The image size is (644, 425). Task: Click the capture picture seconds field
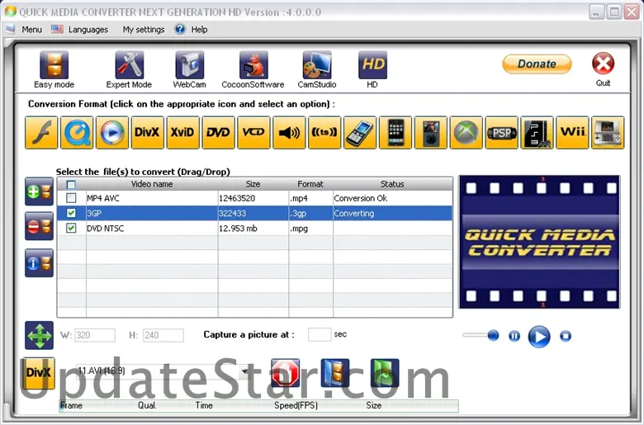[x=320, y=334]
